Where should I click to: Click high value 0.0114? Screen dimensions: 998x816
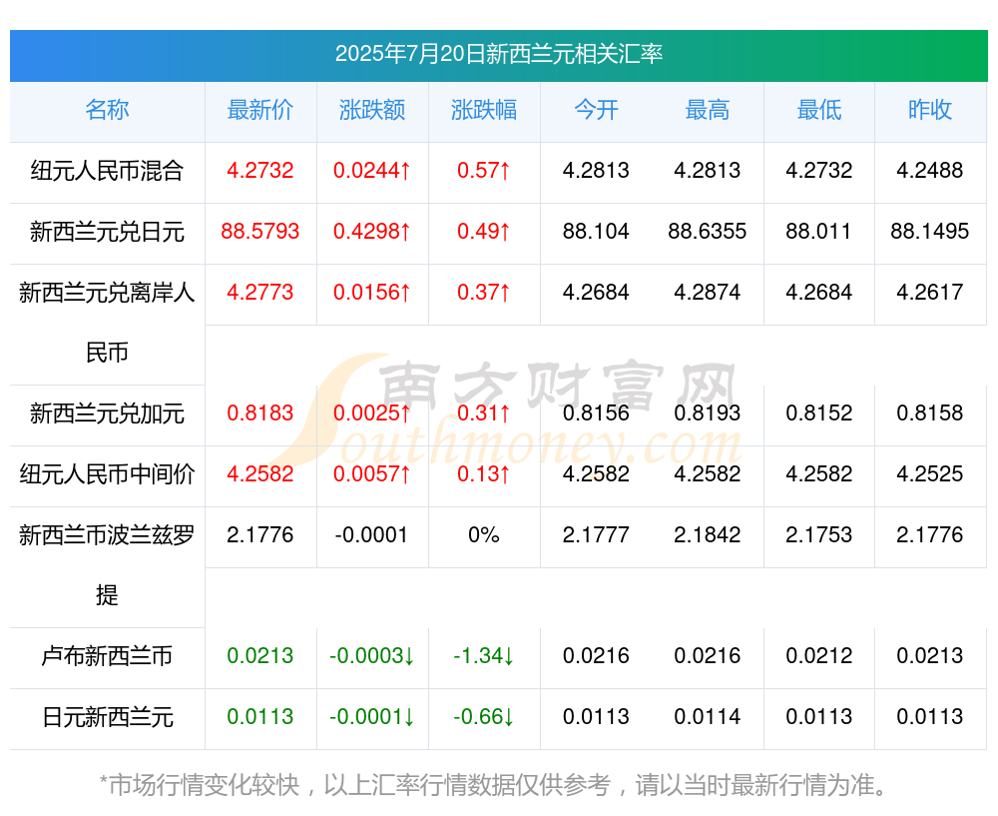click(708, 717)
